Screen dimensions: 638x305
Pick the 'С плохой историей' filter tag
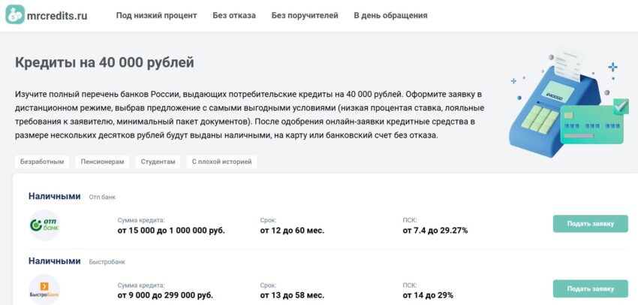click(221, 162)
